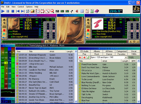Click the magnifying glass search icon in toolbar
141x104 pixels.
click(x=52, y=11)
